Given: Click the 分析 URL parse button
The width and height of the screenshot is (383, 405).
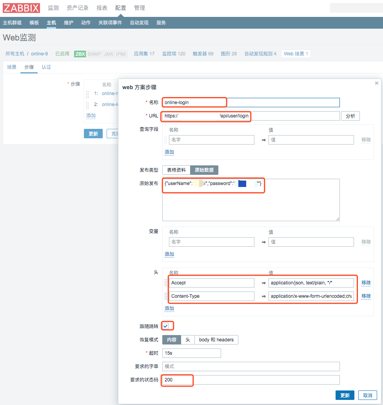Looking at the screenshot, I should pyautogui.click(x=350, y=116).
